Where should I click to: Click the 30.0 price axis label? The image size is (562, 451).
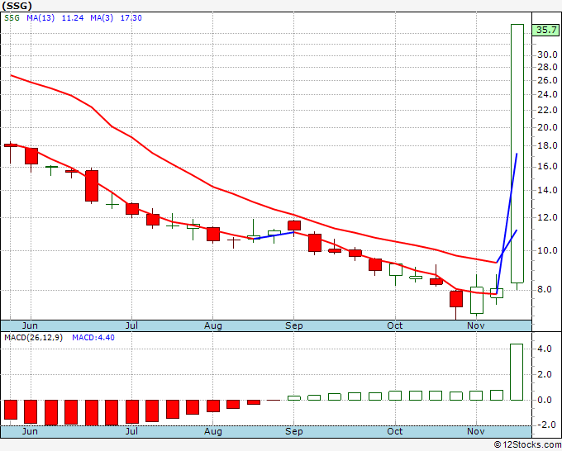[547, 55]
